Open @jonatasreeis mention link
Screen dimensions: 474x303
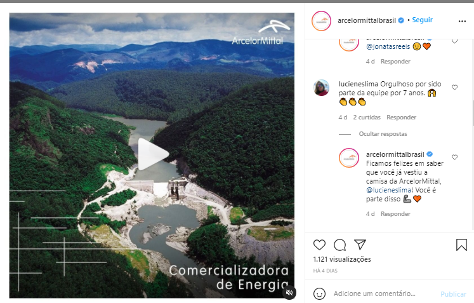click(x=388, y=46)
